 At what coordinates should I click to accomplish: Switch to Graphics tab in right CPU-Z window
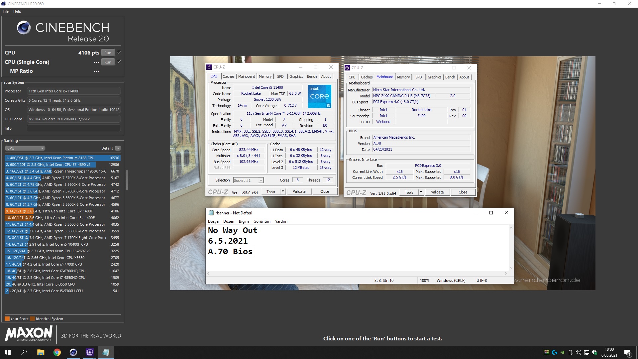tap(434, 77)
